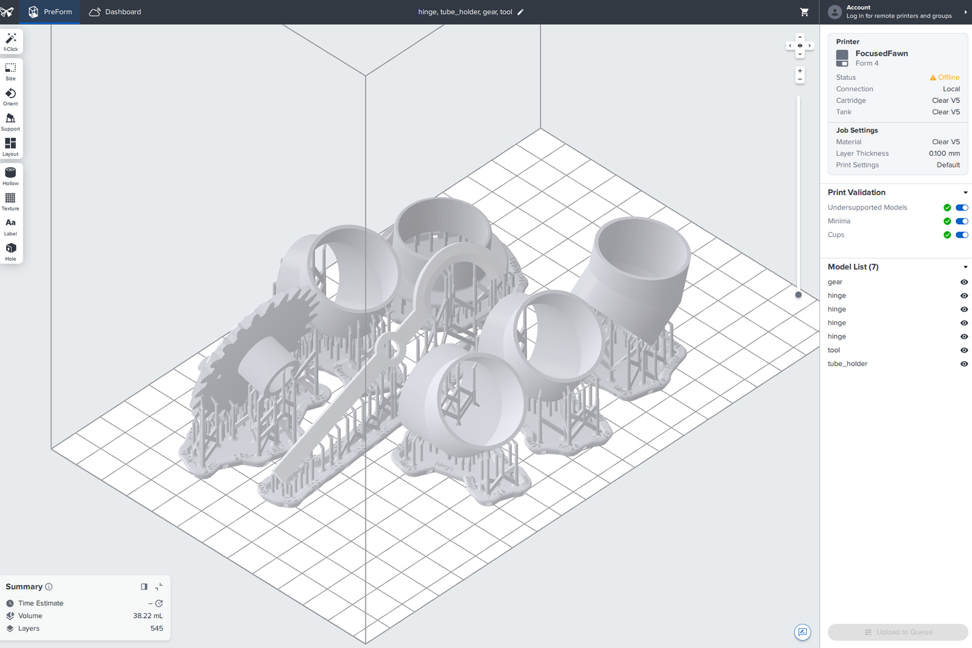Toggle Undersupported Models validation switch
The height and width of the screenshot is (648, 972).
click(962, 207)
